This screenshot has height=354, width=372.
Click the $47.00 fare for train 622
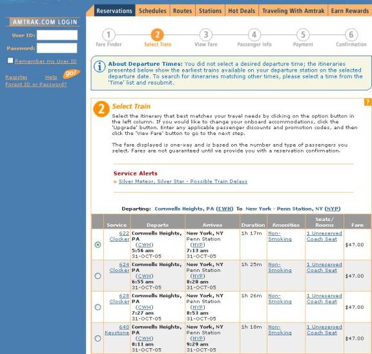[x=355, y=245]
